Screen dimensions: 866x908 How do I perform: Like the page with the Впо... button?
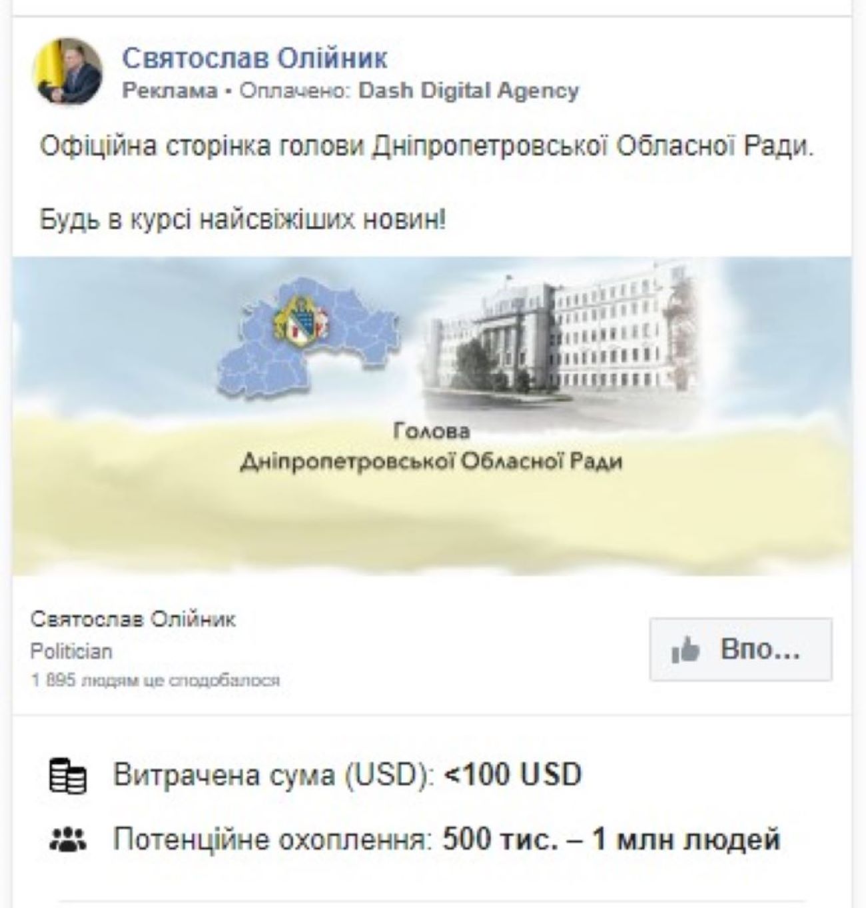click(x=741, y=649)
